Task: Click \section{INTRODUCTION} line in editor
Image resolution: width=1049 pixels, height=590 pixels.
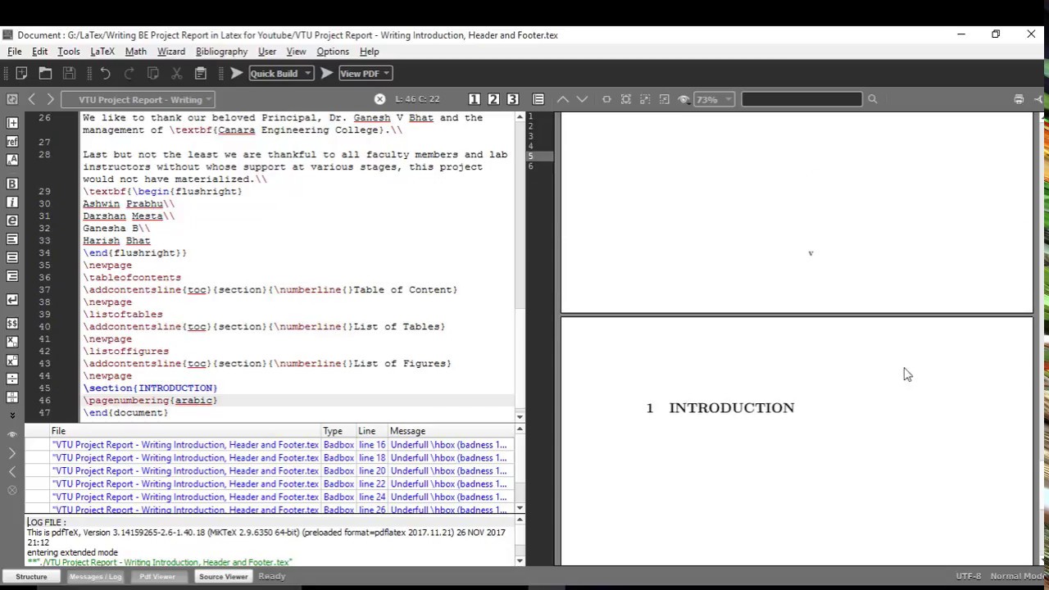Action: click(x=150, y=388)
